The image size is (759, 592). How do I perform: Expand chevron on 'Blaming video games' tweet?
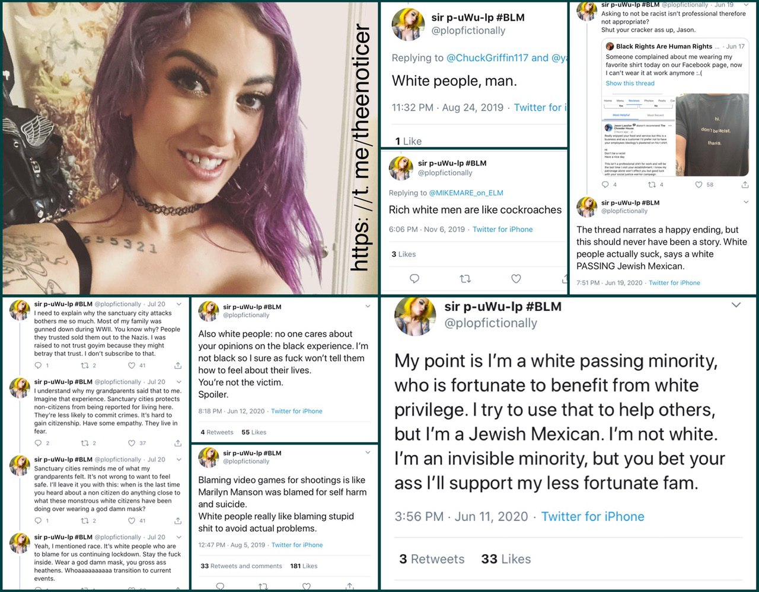point(368,453)
